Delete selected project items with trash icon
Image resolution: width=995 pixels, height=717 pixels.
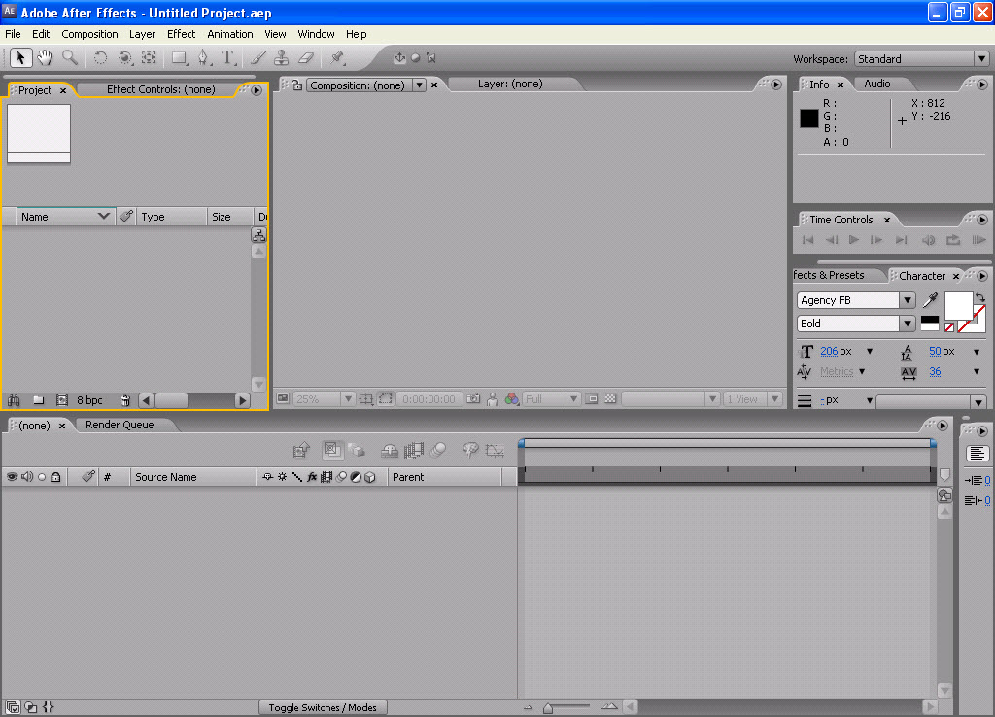125,400
